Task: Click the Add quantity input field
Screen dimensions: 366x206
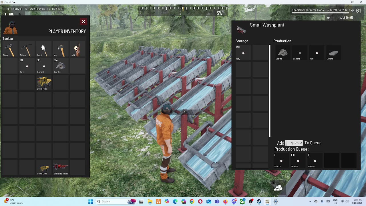Action: tap(294, 143)
